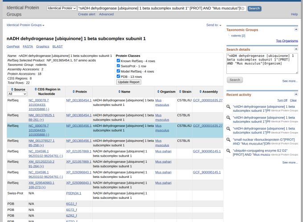303x222 pixels.
Task: Clear the search box text
Action: click(x=243, y=8)
